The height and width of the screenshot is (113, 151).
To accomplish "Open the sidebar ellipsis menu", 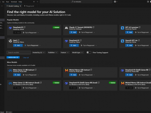I will coord(2,6).
